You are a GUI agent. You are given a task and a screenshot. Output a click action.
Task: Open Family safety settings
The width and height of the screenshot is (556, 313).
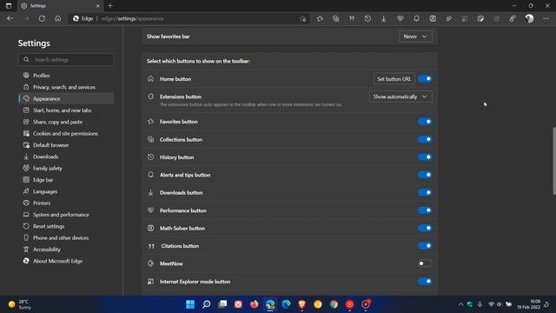point(66,168)
